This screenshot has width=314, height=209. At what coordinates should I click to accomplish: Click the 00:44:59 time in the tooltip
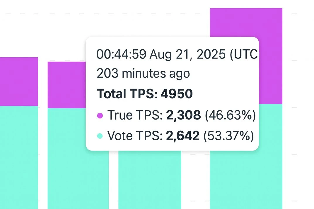pos(121,54)
